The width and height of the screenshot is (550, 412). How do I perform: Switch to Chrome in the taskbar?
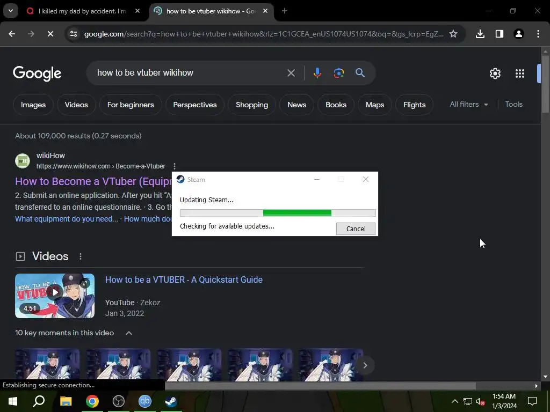92,401
